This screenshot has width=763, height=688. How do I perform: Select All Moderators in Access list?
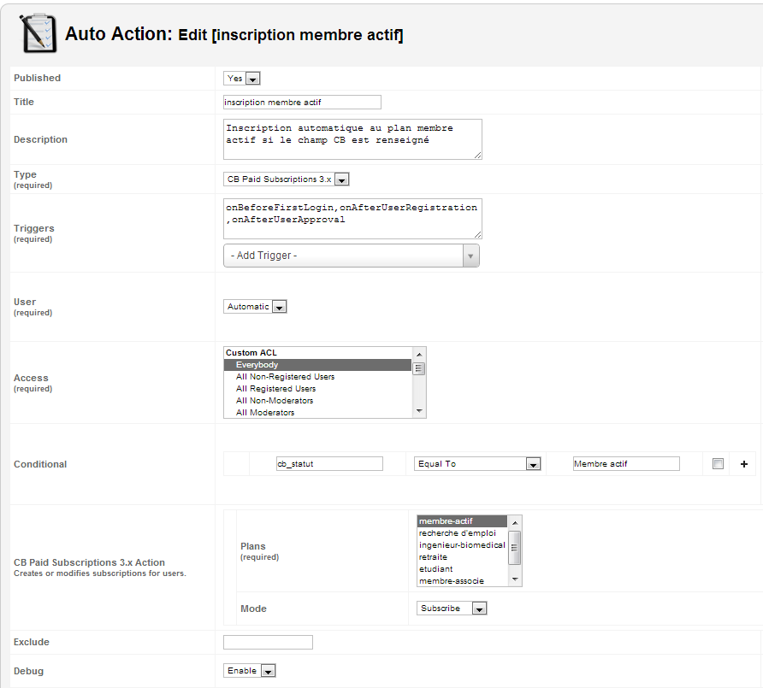(x=265, y=412)
